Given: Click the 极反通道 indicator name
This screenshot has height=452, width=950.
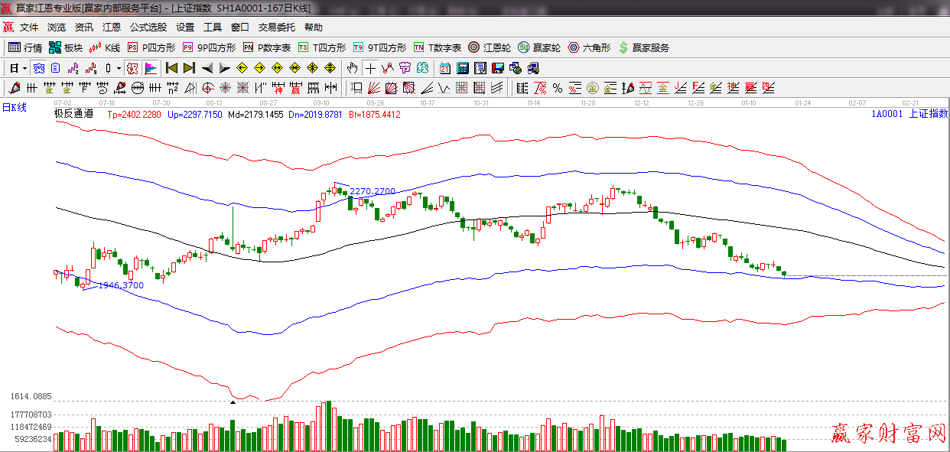Looking at the screenshot, I should 73,114.
